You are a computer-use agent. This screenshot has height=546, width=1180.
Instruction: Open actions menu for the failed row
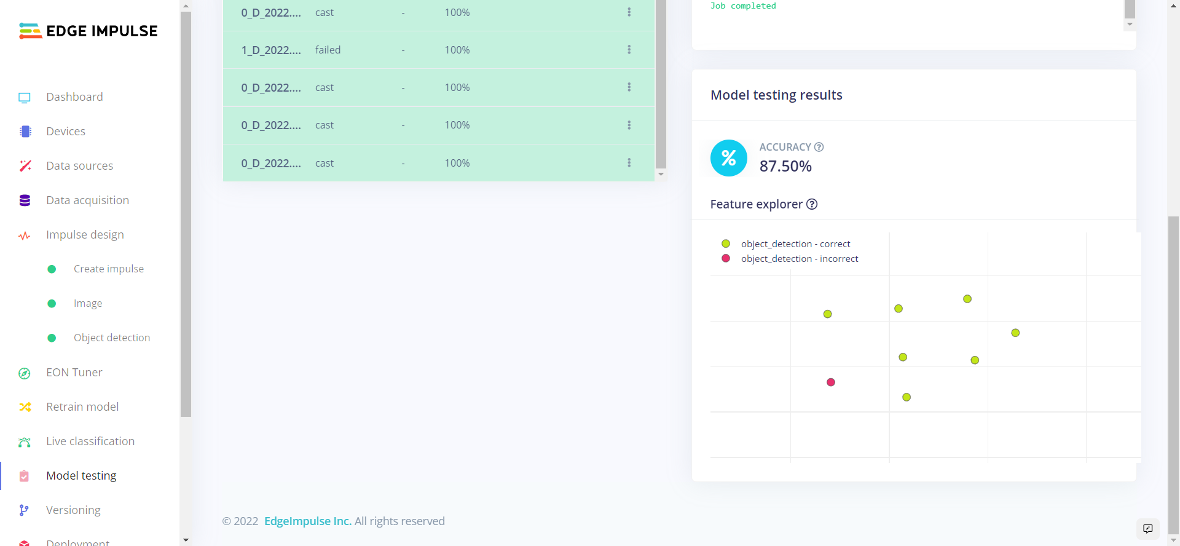pyautogui.click(x=629, y=50)
